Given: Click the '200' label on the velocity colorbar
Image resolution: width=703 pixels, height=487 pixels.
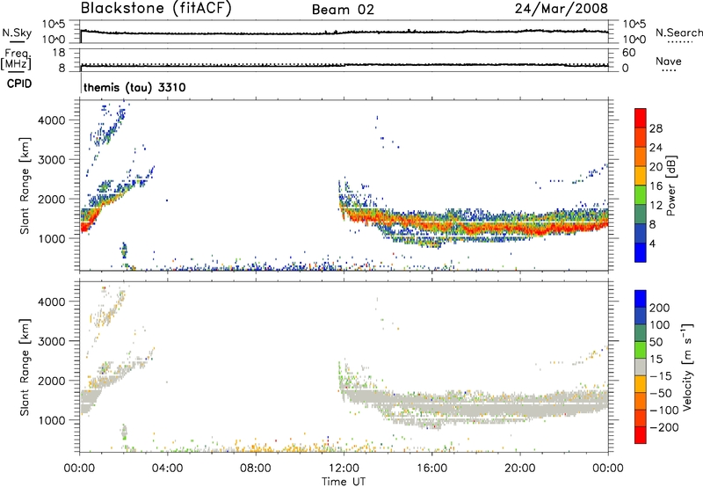Looking at the screenshot, I should tap(660, 308).
